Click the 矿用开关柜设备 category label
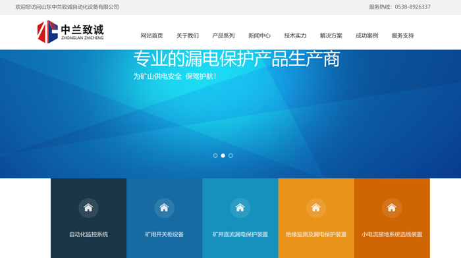The width and height of the screenshot is (461, 258). [165, 234]
